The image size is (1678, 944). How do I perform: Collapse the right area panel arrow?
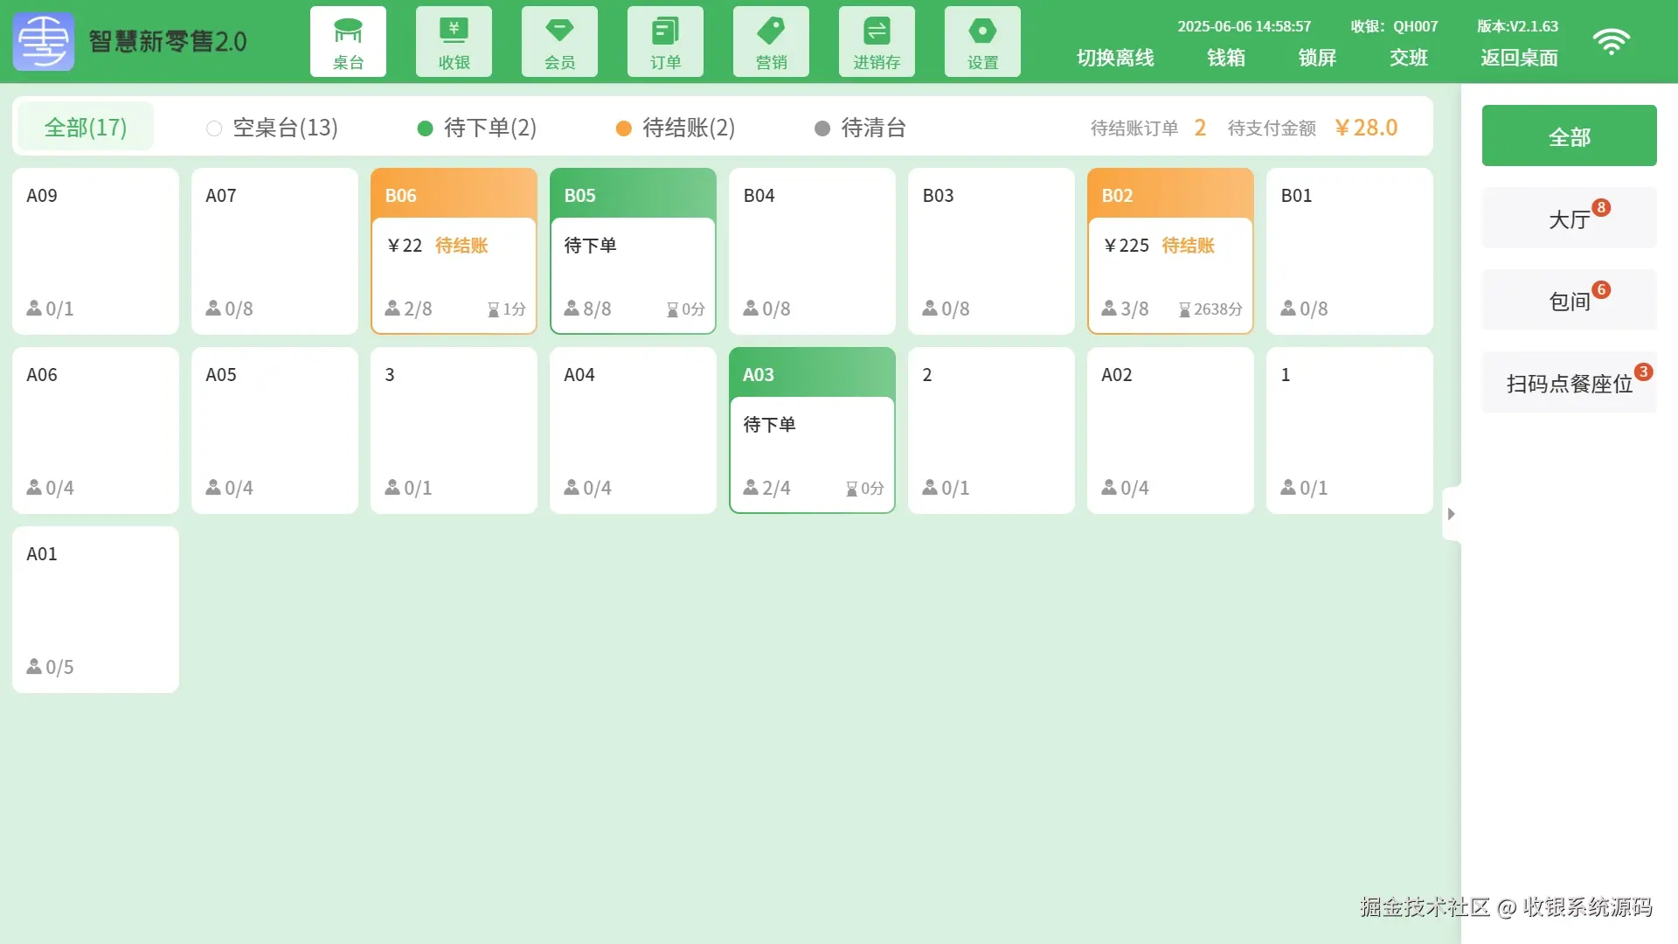pyautogui.click(x=1451, y=514)
